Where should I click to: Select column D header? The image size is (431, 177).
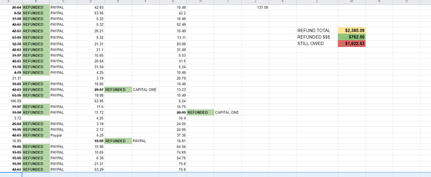91,2
